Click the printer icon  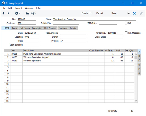pos(27,13)
